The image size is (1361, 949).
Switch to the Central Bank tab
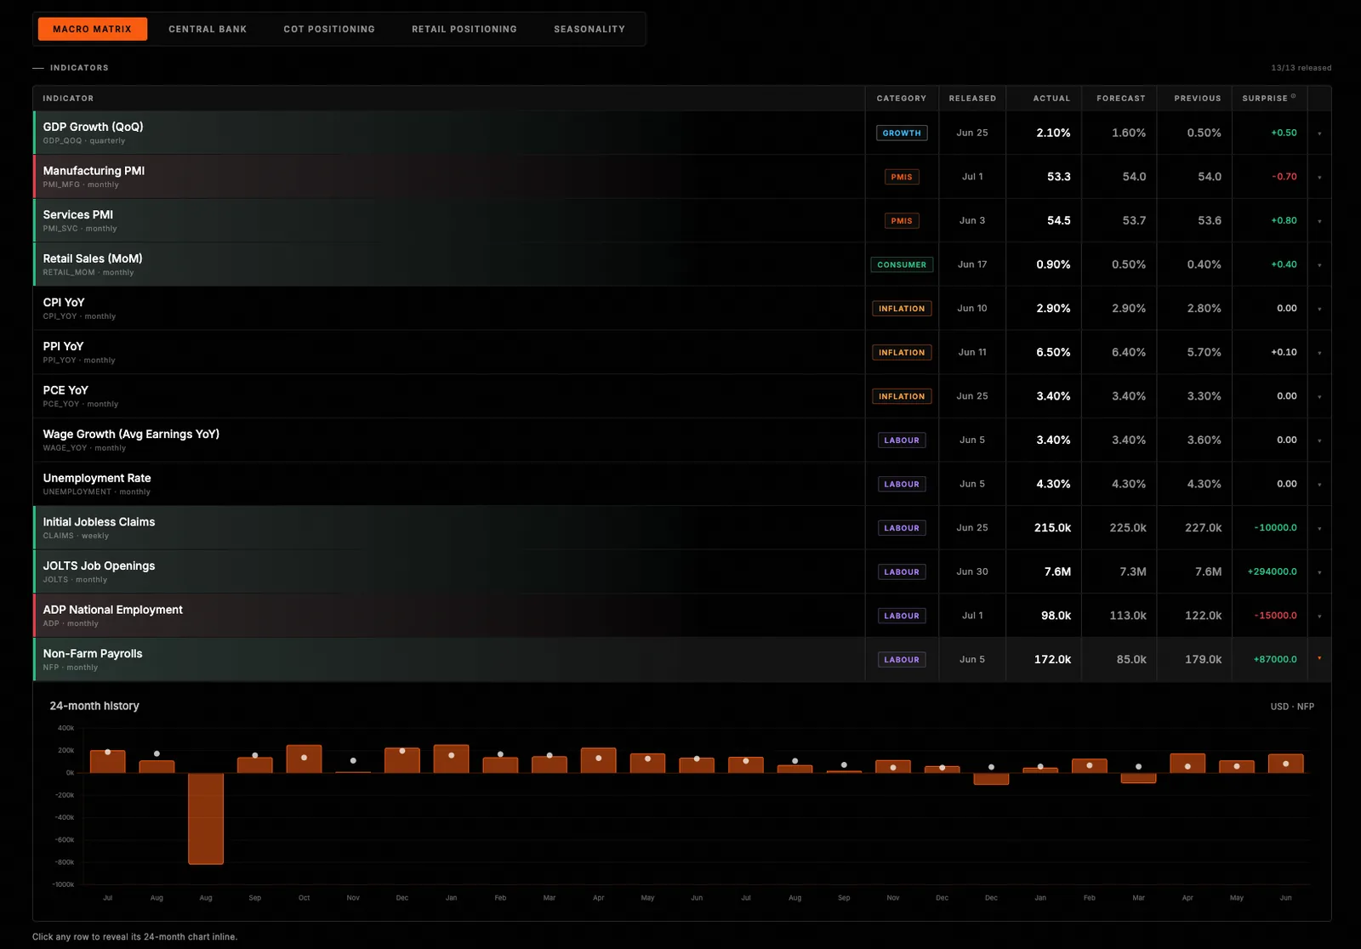click(208, 29)
